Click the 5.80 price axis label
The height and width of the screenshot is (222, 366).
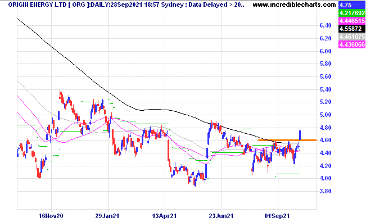(326, 64)
